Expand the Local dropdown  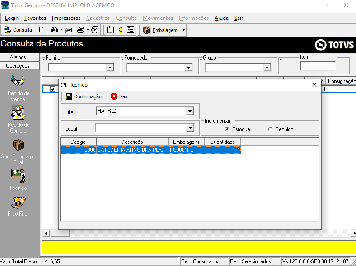(x=190, y=128)
